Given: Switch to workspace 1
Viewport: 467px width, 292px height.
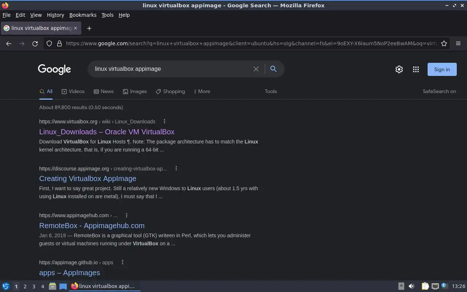Looking at the screenshot, I should (x=16, y=287).
